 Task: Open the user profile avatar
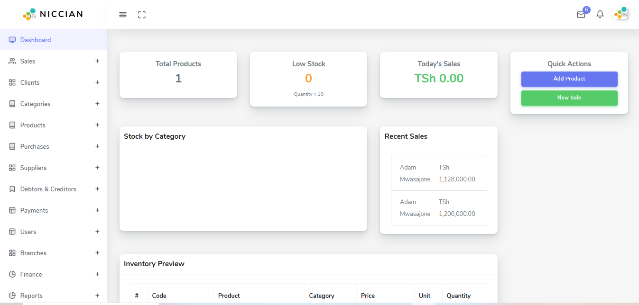tap(620, 14)
